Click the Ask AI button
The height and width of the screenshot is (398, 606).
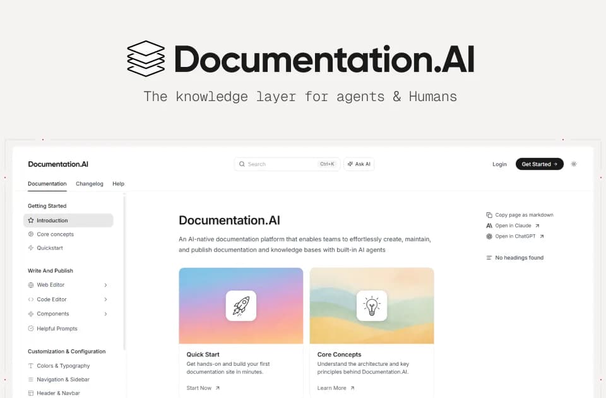(359, 164)
